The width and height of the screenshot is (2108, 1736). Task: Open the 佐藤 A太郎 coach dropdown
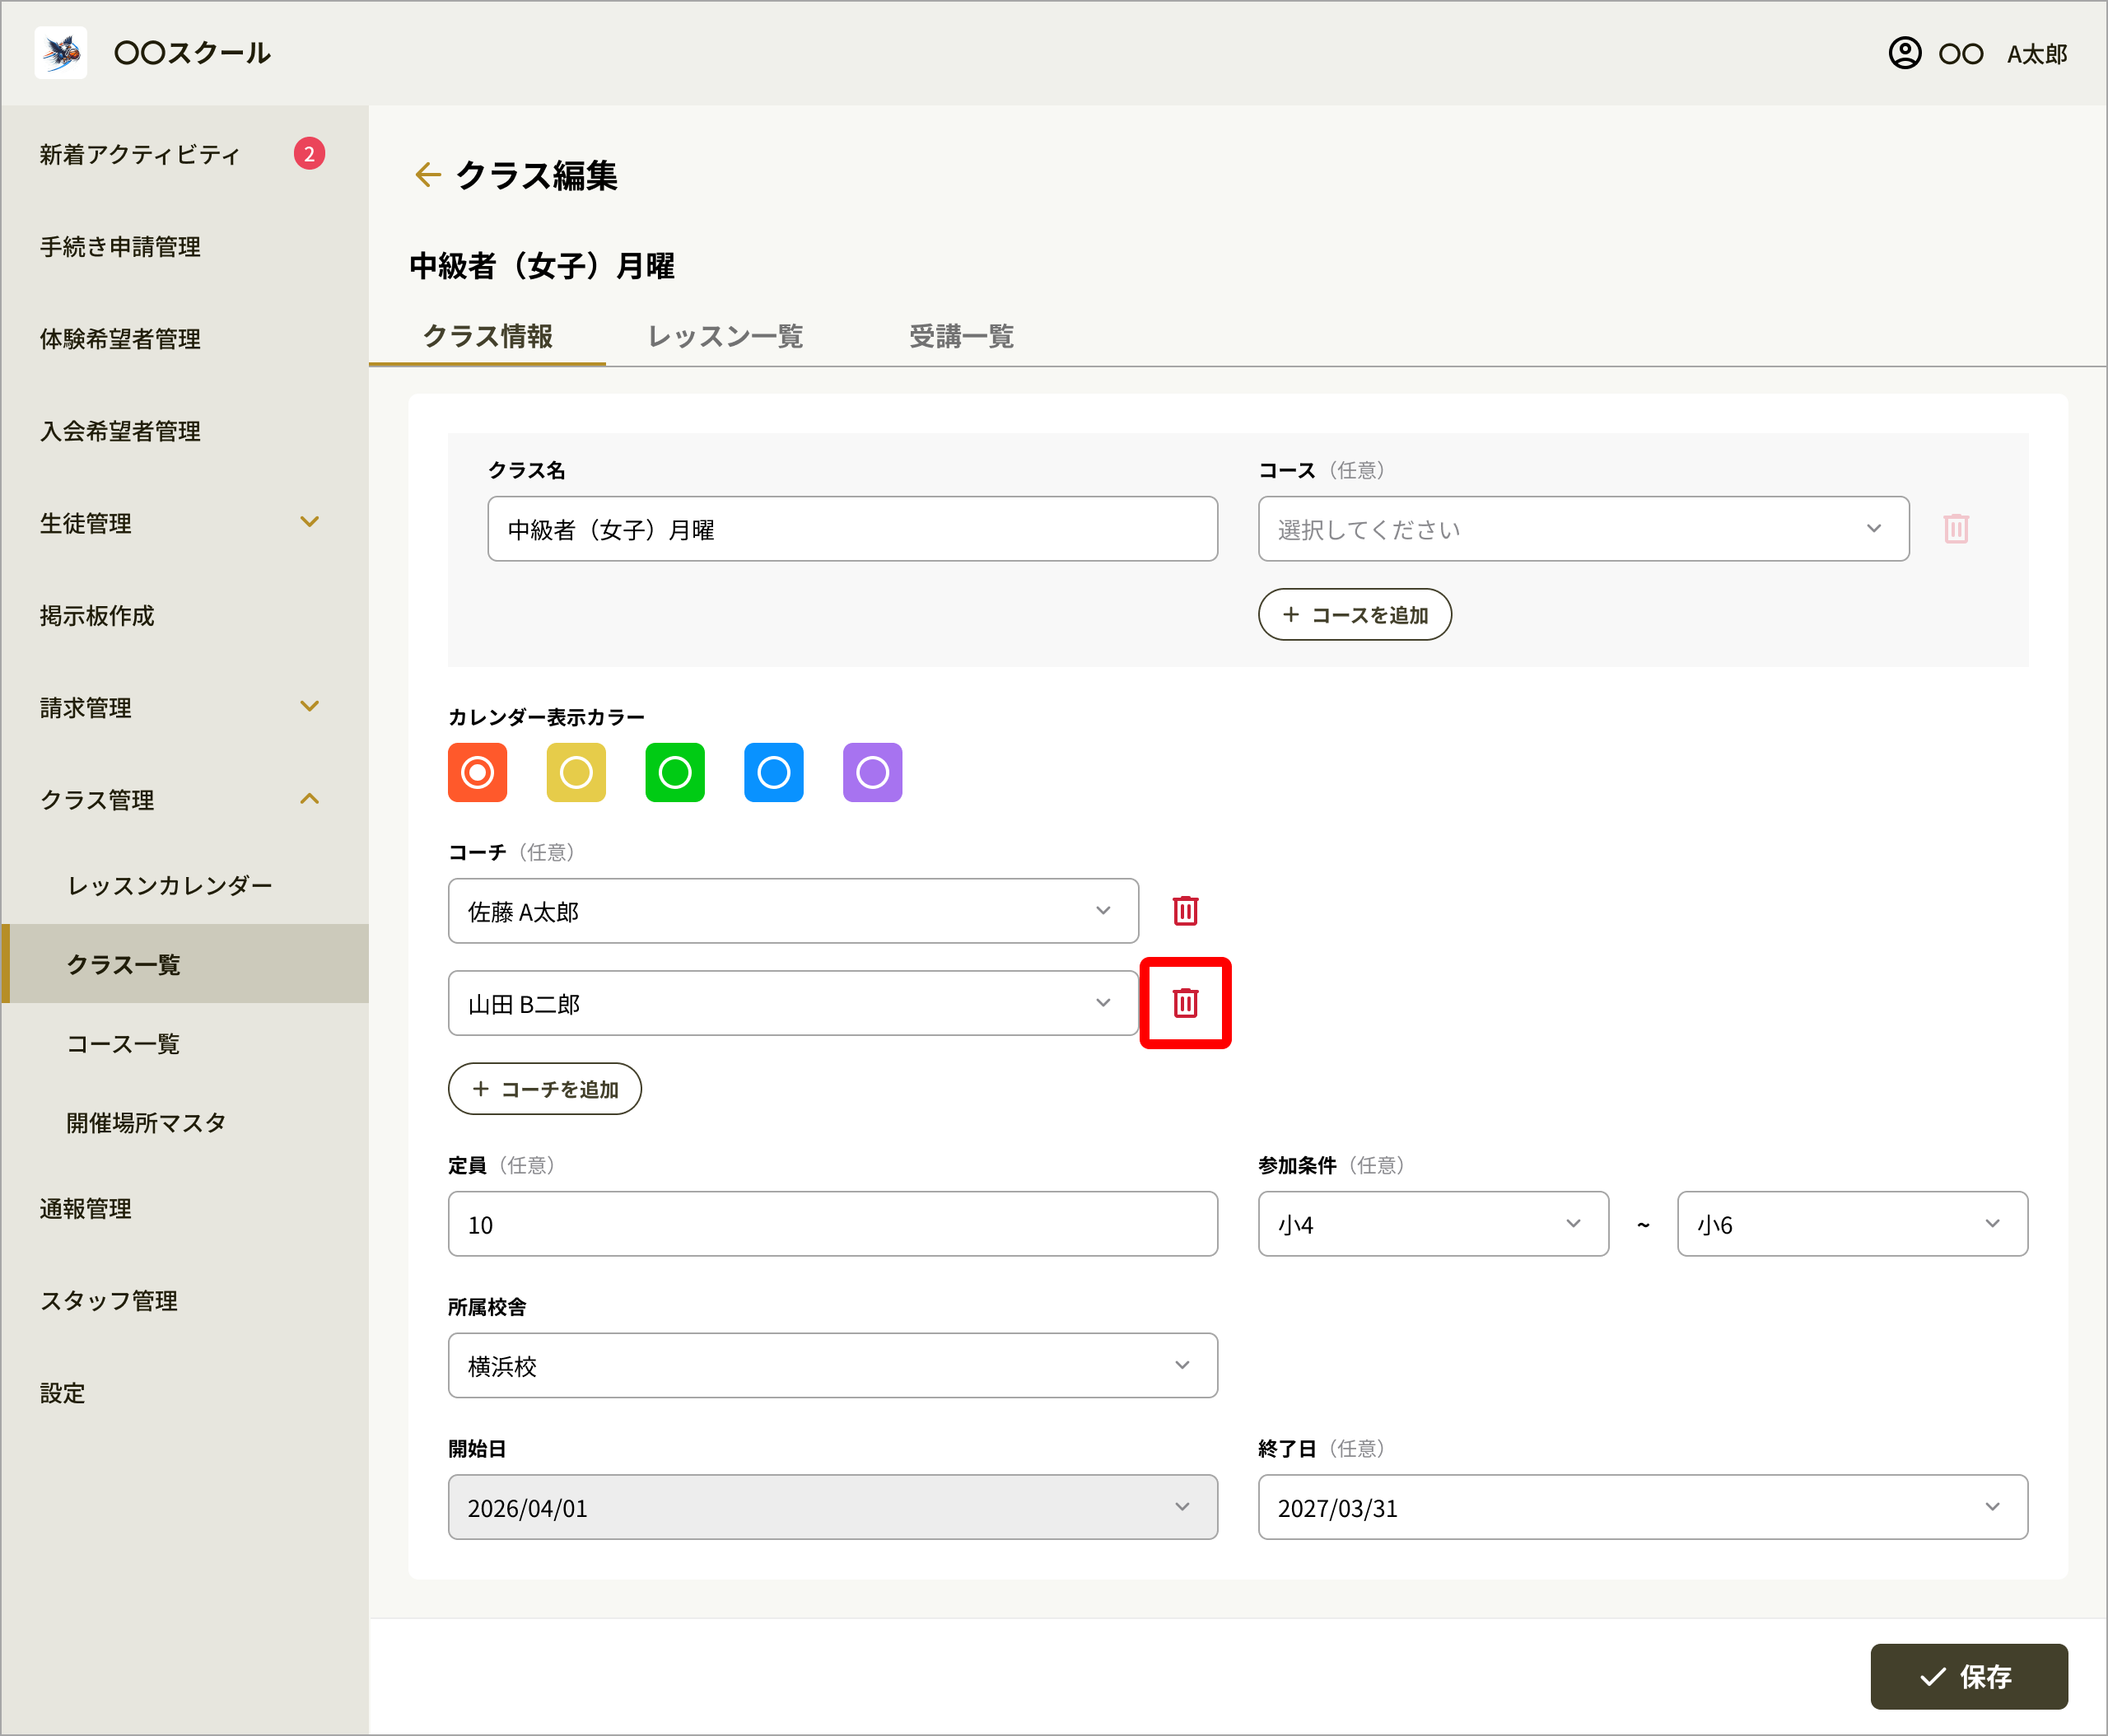(793, 911)
